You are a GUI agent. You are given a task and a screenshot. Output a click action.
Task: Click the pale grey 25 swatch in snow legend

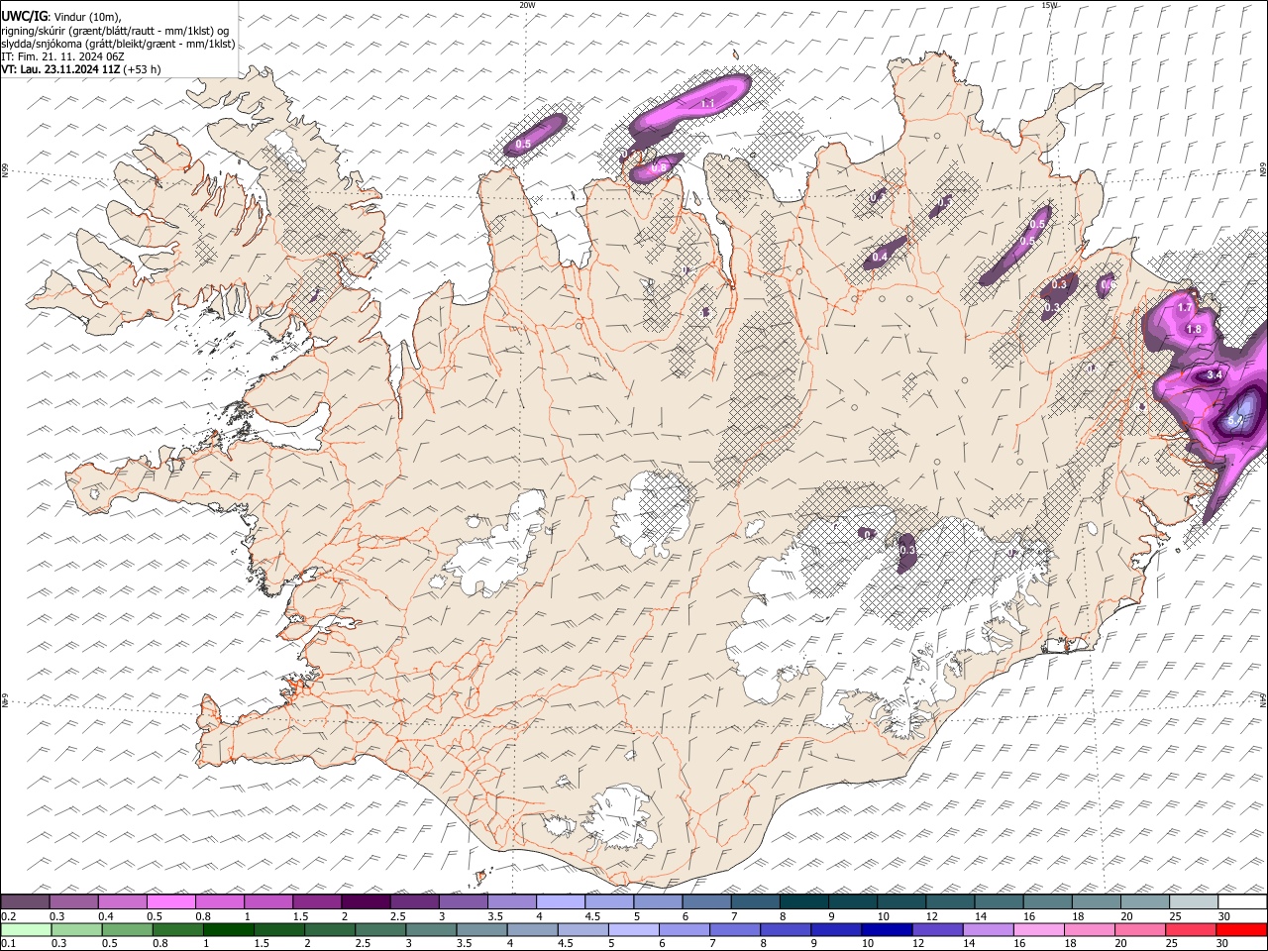[1194, 902]
